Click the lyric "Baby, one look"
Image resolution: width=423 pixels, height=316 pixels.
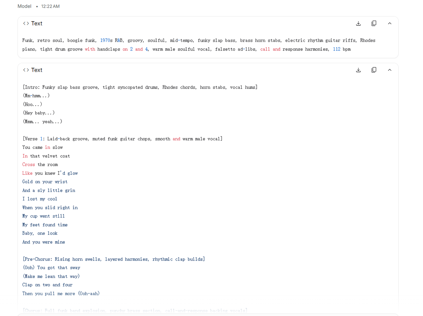coord(40,233)
